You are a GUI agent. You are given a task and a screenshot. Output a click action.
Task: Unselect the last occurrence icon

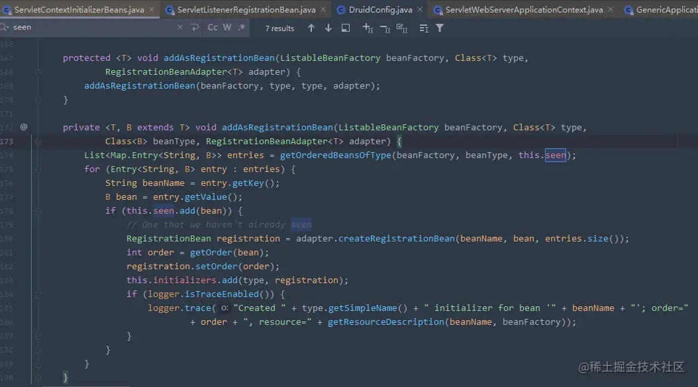coord(385,28)
